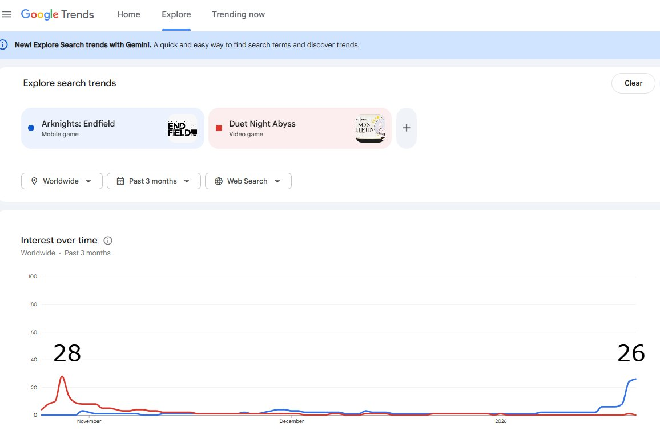Click the Interest over time heading
660x443 pixels.
[x=59, y=241]
